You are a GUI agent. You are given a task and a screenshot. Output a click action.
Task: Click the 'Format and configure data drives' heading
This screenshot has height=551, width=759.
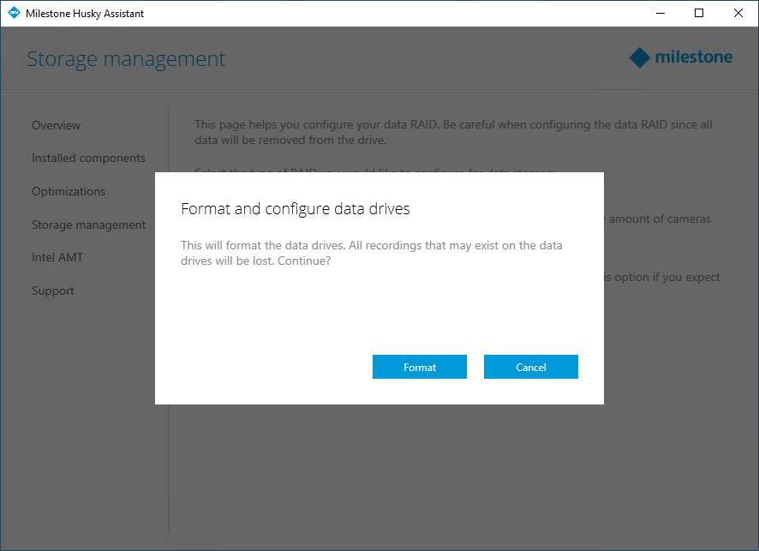(x=296, y=209)
